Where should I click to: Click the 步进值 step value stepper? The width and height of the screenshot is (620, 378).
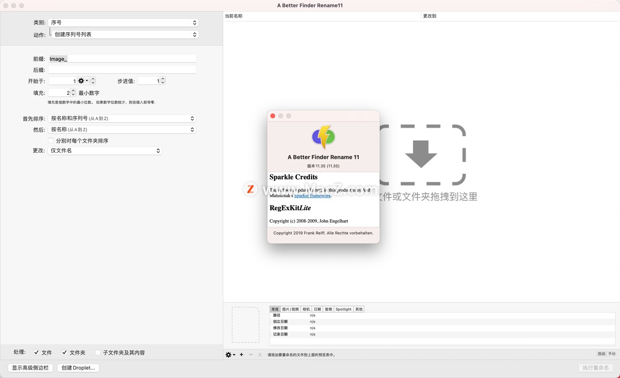(x=163, y=81)
